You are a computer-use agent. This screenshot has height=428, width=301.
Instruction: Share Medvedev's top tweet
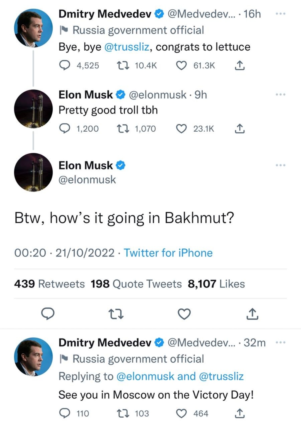tap(239, 65)
